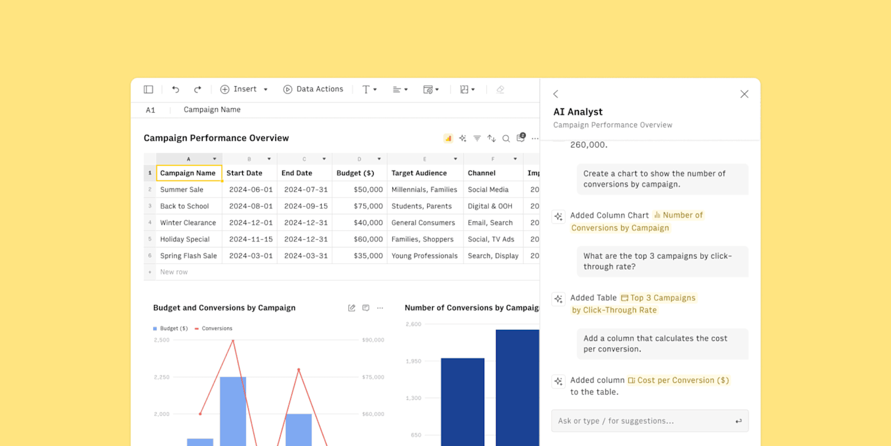Open the layout dropdown in toolbar

[x=467, y=90]
